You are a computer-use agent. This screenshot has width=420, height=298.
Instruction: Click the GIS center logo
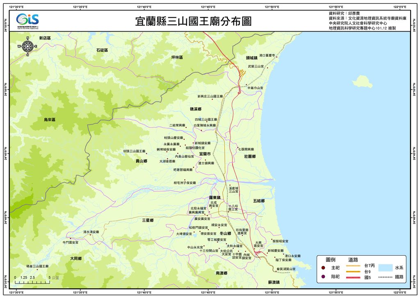point(27,20)
